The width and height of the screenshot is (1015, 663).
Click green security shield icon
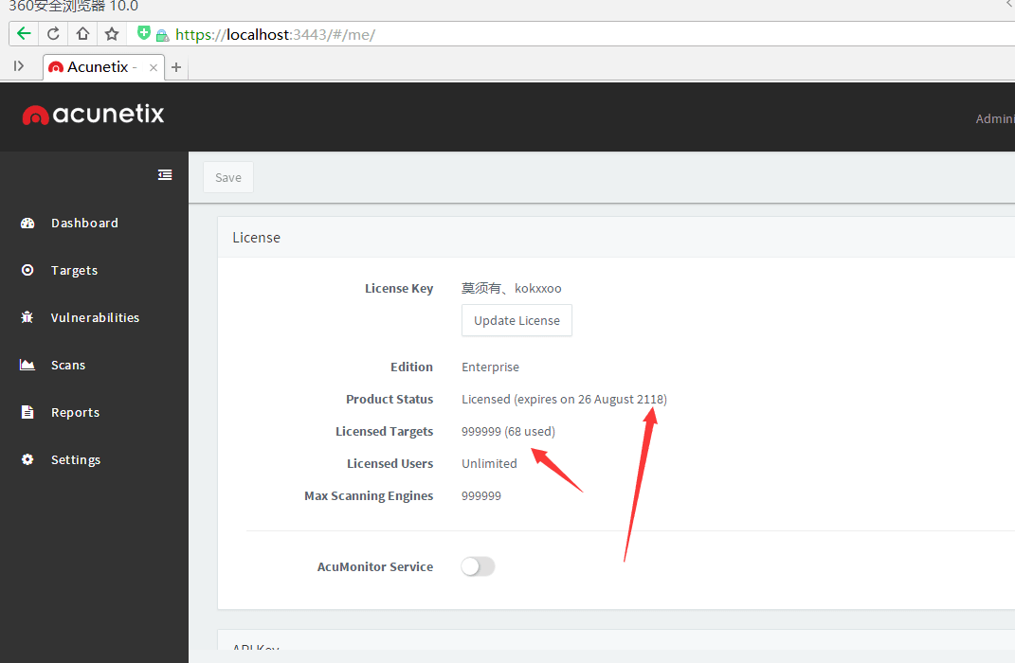[x=144, y=33]
